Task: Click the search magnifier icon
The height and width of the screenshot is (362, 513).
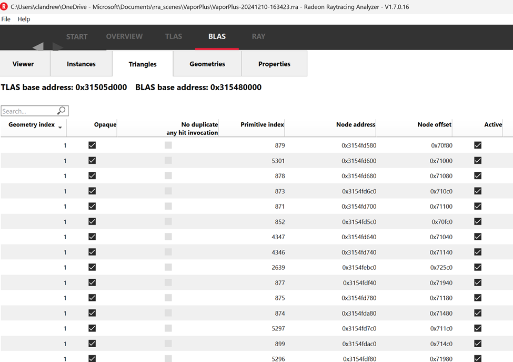Action: point(62,111)
